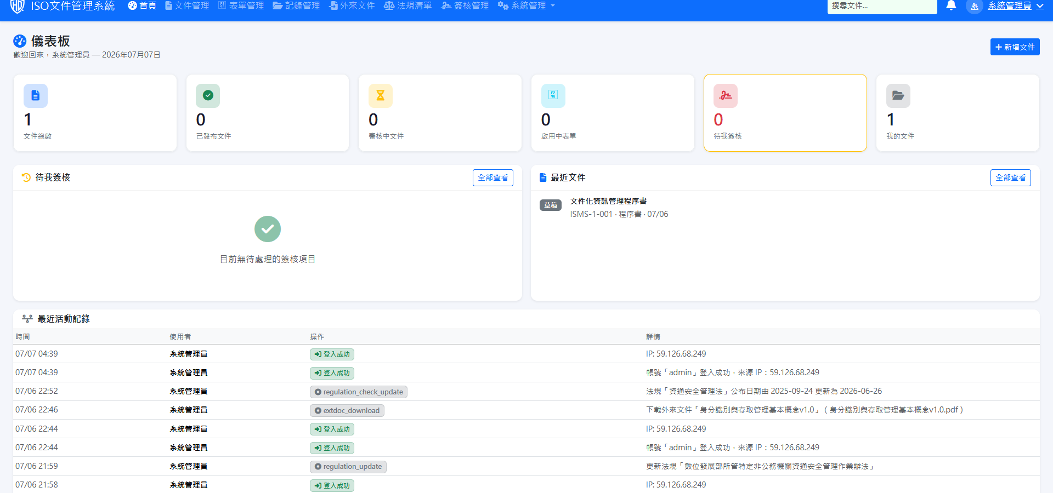The height and width of the screenshot is (493, 1053).
Task: Click the signature icon on 待我簽核 card
Action: coord(726,96)
